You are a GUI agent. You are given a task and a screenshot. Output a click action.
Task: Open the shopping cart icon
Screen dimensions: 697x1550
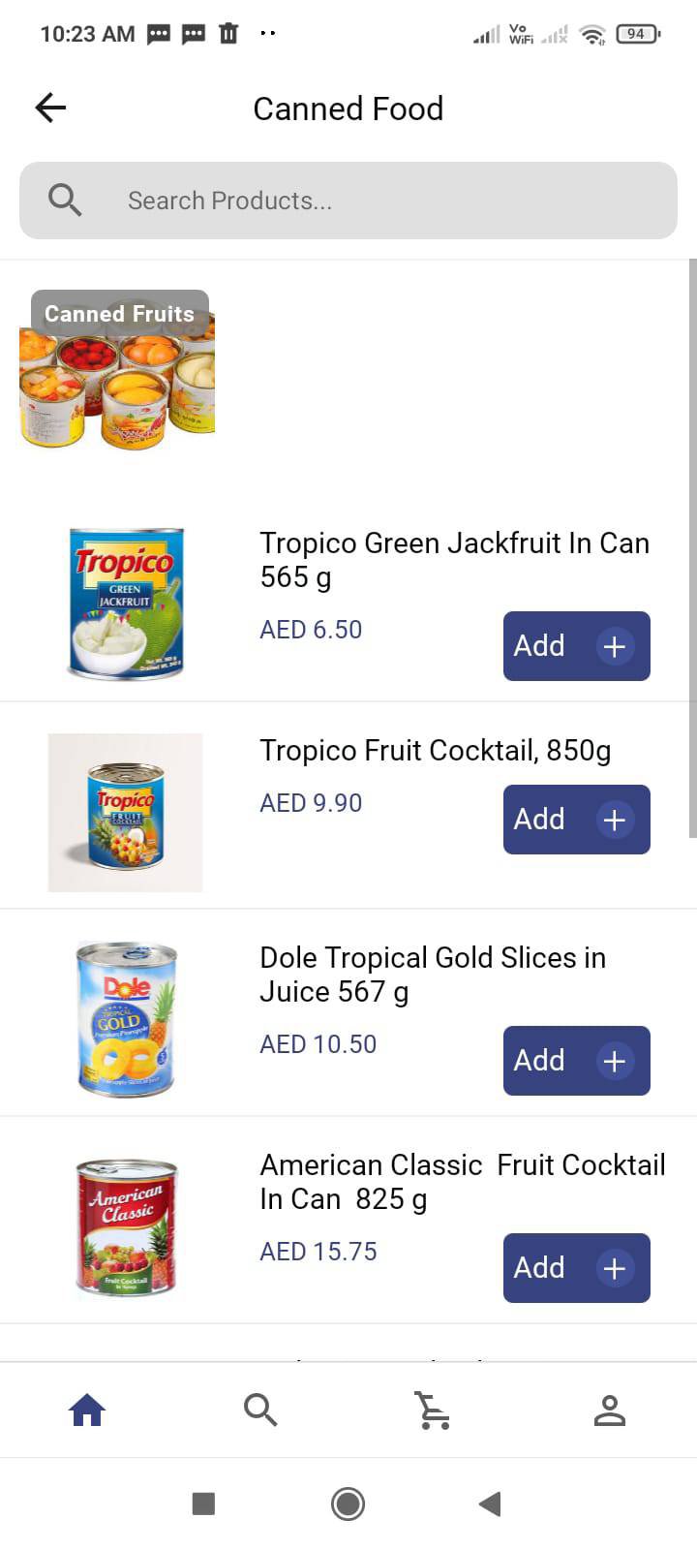[x=433, y=1410]
